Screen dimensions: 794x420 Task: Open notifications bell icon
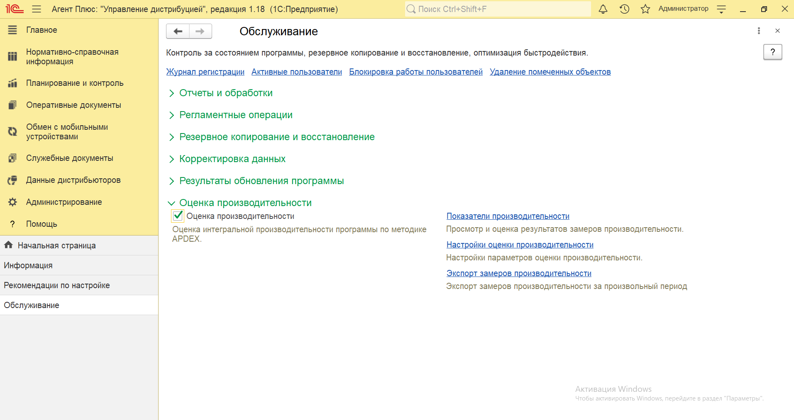(603, 9)
